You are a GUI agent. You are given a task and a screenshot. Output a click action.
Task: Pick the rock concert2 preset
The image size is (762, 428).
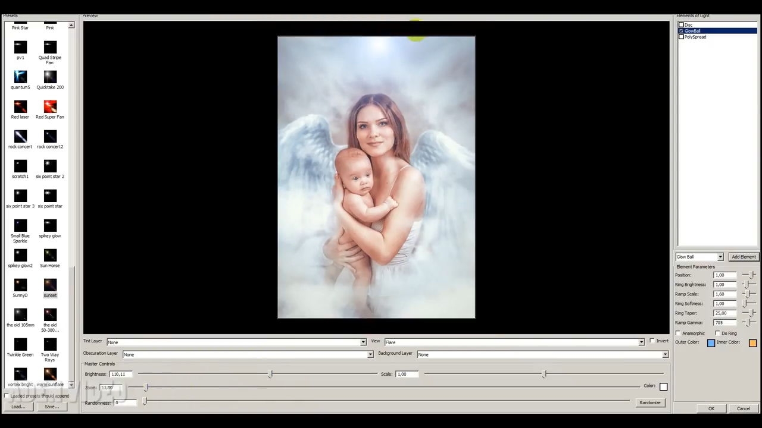[x=50, y=136]
